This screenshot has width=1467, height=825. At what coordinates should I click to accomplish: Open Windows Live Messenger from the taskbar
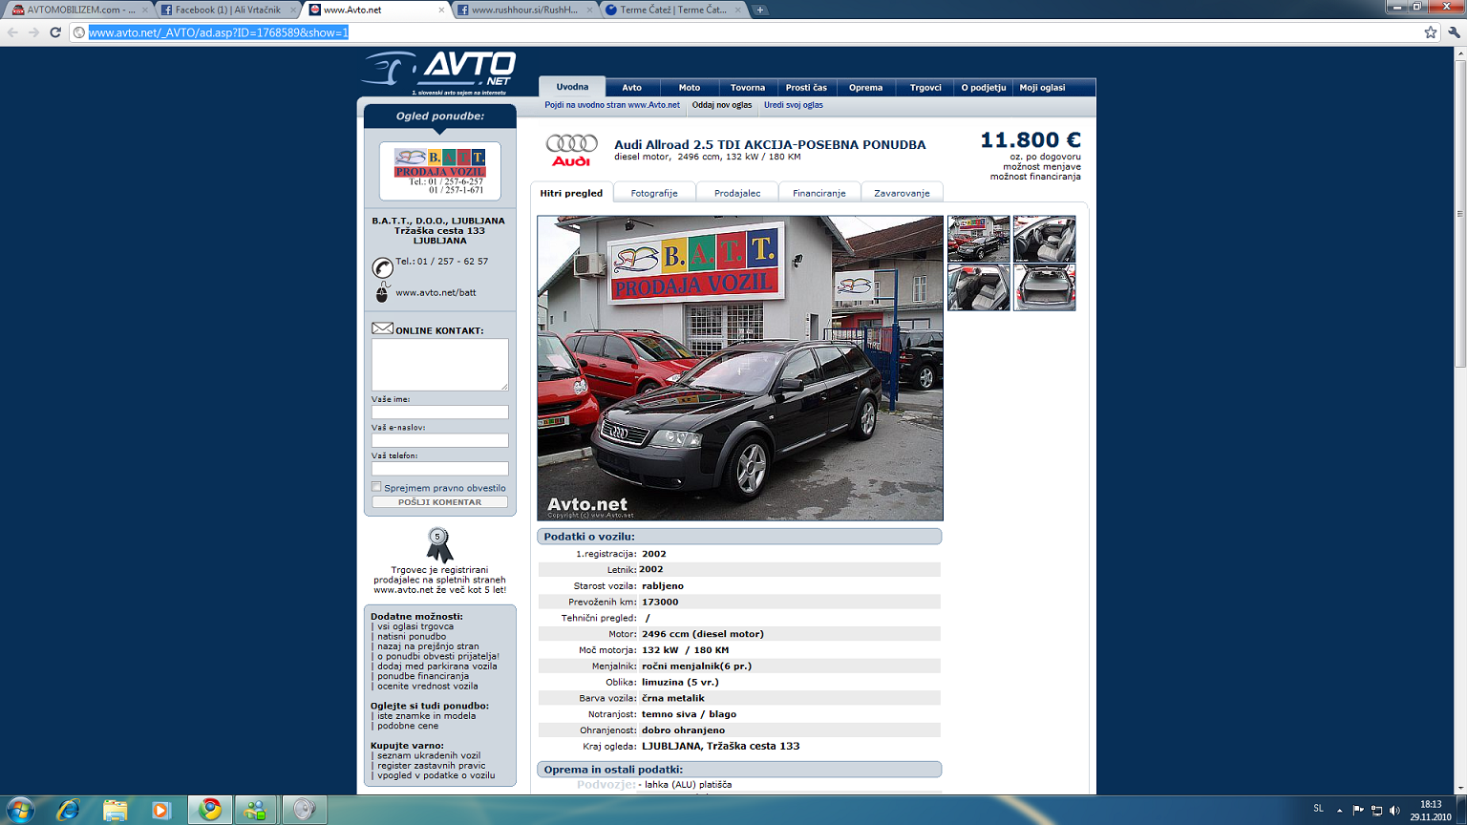coord(256,810)
